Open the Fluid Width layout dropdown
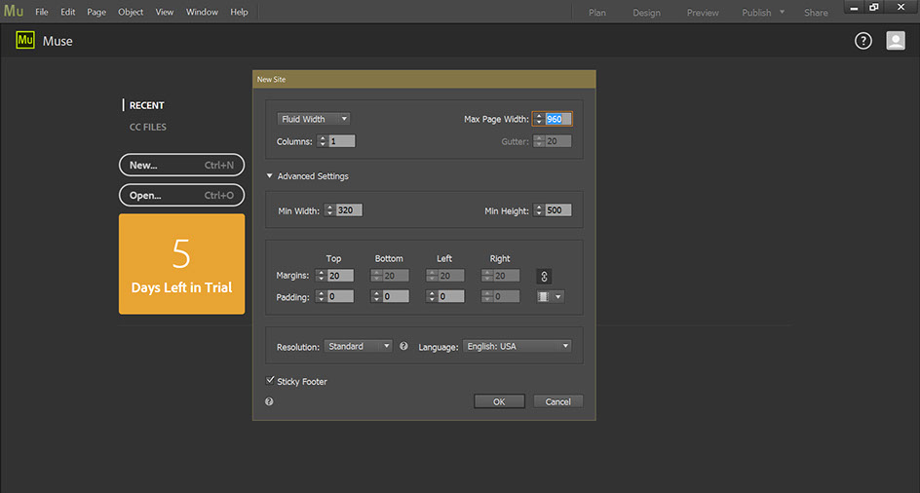This screenshot has height=493, width=920. (313, 119)
